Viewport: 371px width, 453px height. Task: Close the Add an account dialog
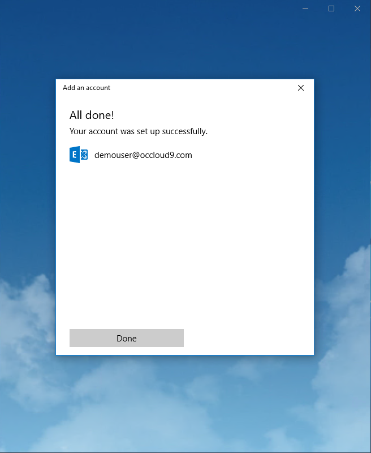coord(301,88)
